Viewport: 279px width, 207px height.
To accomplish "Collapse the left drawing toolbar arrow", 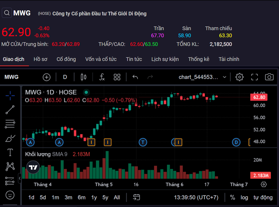I will tap(19, 178).
